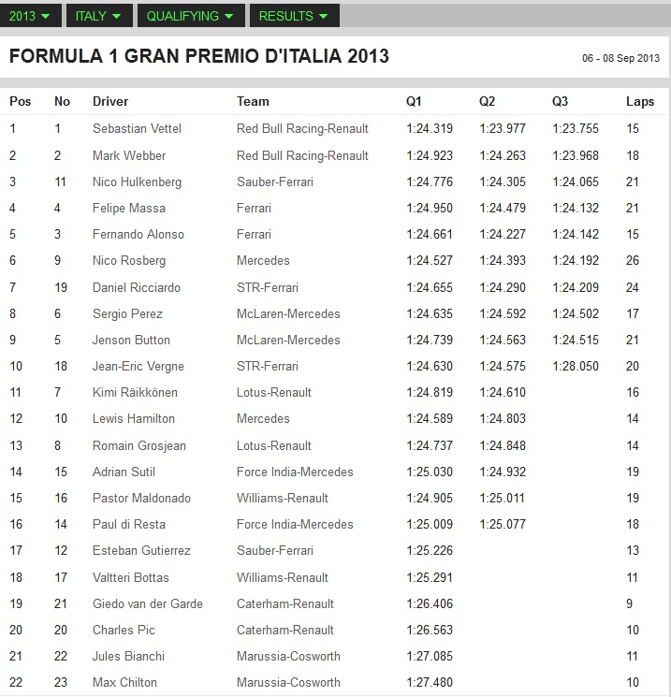Select Sauber-Ferrari team in Gutierrez row
Screen dimensions: 671x697
coord(275,550)
